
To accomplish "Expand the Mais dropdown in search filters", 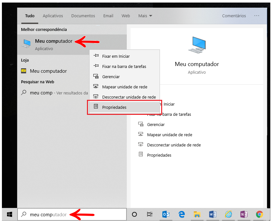I will point(145,16).
